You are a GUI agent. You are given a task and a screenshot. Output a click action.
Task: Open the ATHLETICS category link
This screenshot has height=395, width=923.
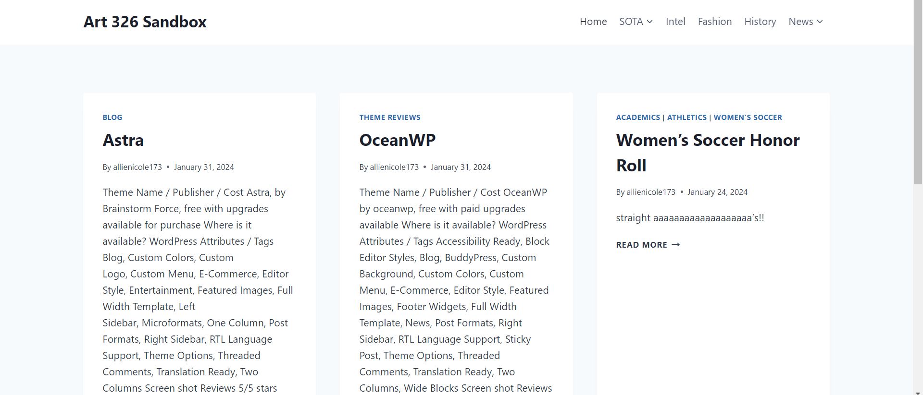coord(686,117)
